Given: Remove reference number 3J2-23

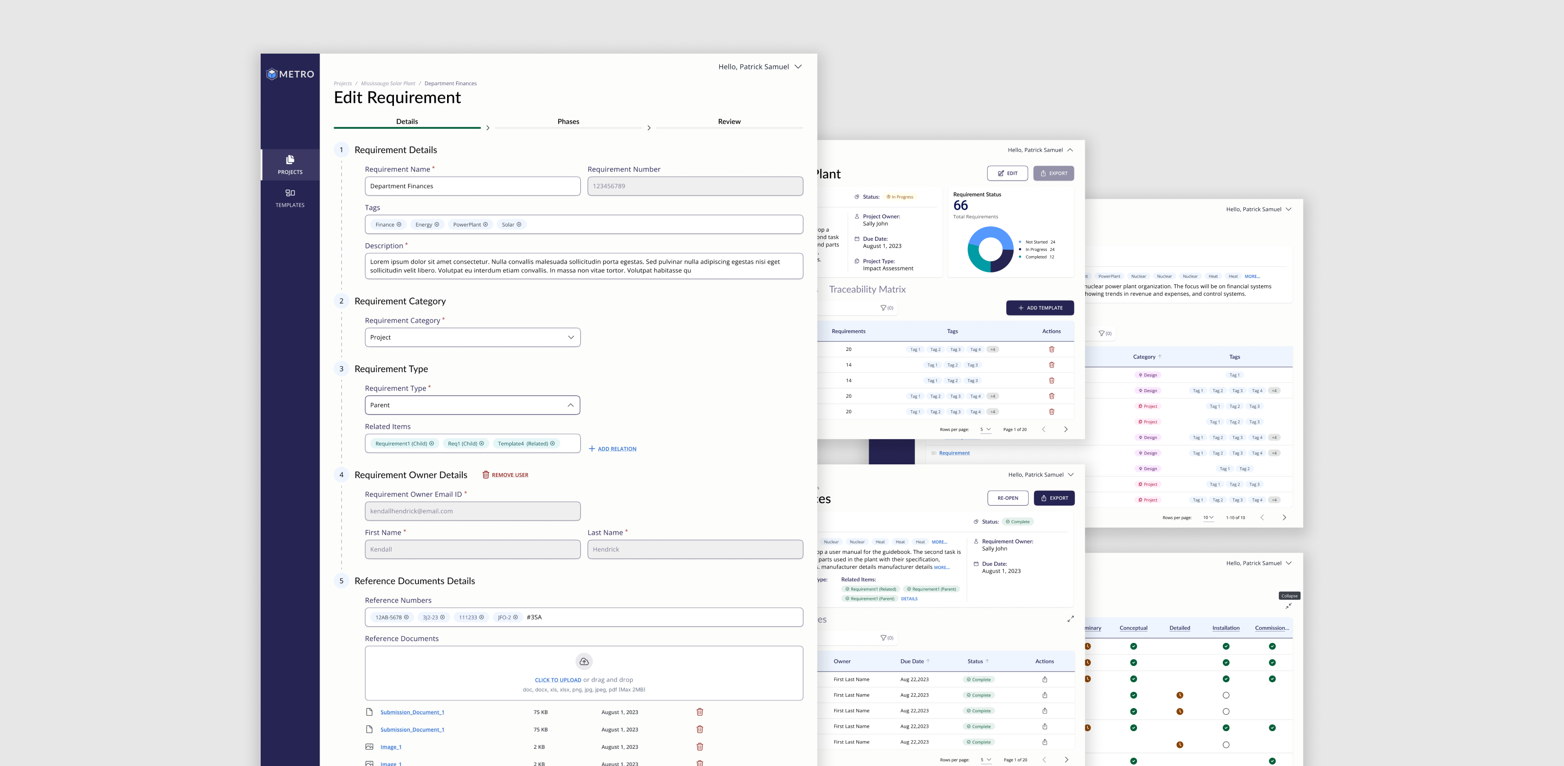Looking at the screenshot, I should tap(443, 617).
